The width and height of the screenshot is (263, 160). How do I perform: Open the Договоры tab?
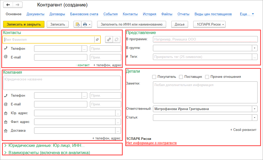tap(57, 14)
